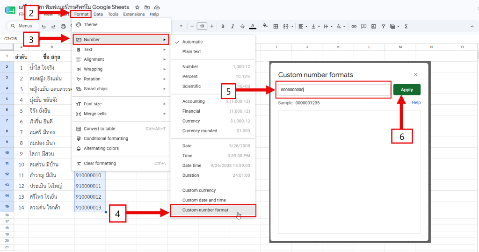Click the Print icon
Screen dimensions: 479x252
click(63, 27)
